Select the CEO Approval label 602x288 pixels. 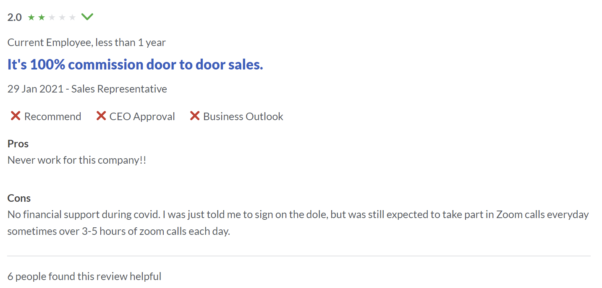pyautogui.click(x=142, y=116)
